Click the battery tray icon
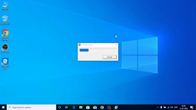Screen dimensions: 196x110 click(165, 107)
